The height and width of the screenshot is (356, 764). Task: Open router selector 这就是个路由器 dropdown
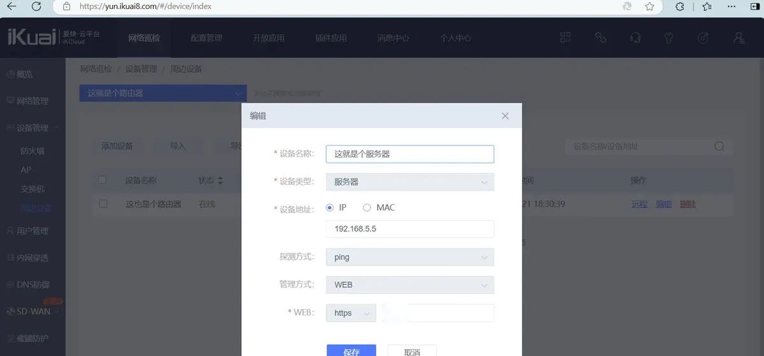pos(163,93)
